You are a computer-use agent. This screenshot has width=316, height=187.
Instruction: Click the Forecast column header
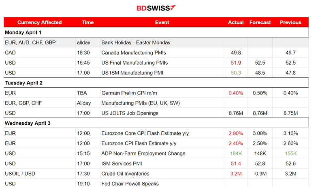coord(260,23)
